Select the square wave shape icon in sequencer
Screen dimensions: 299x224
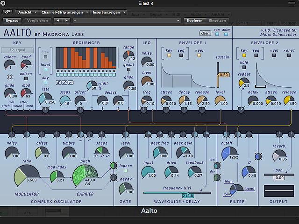(x=58, y=83)
